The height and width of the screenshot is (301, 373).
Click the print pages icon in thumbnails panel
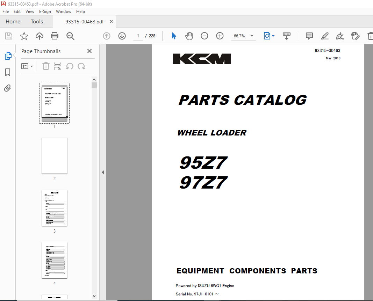coord(58,66)
